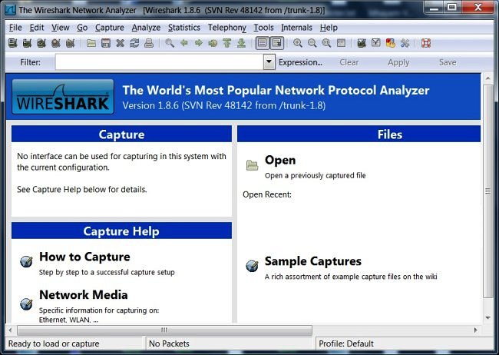Open coloring rules toolbar icon
The height and width of the screenshot is (355, 499).
coord(391,43)
